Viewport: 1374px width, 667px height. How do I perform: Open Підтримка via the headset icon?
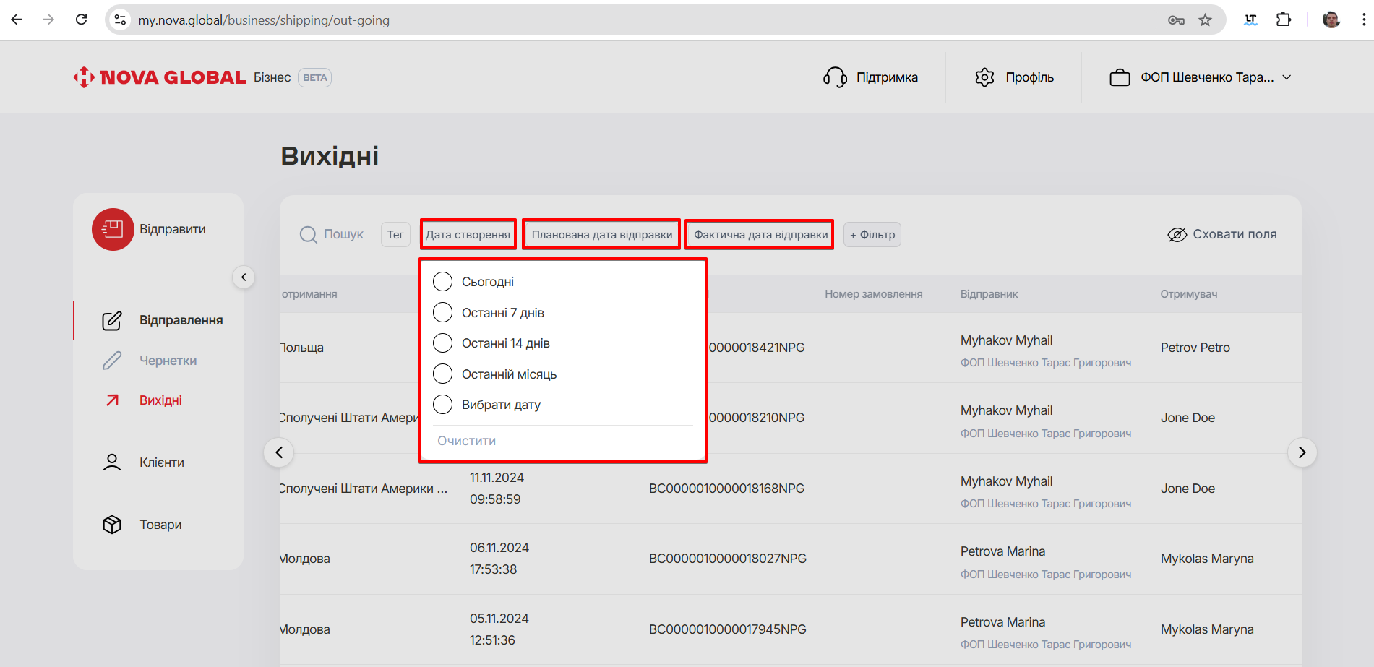coord(835,77)
